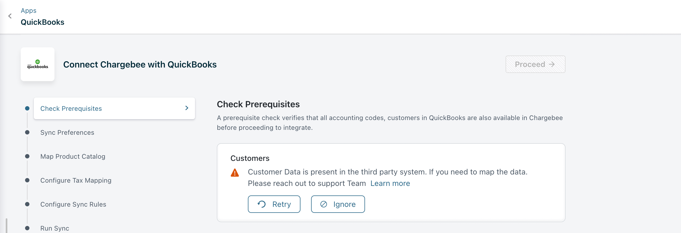Open the Learn more link
The height and width of the screenshot is (233, 681).
(x=390, y=183)
